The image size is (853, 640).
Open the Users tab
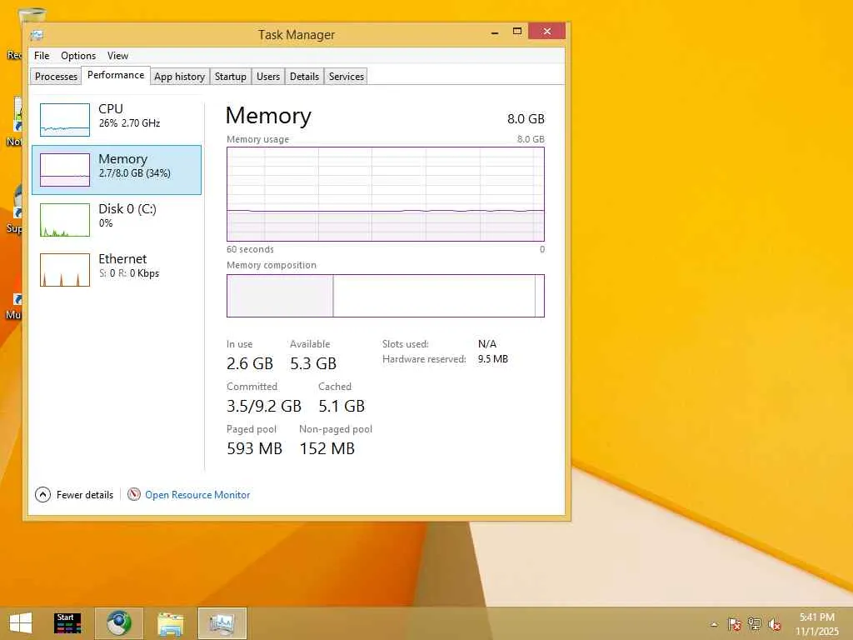point(268,76)
